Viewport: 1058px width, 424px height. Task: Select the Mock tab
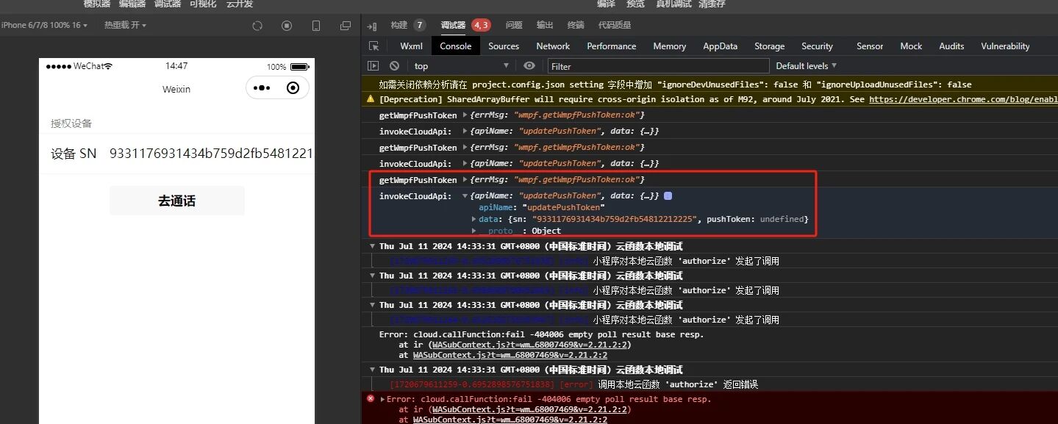(911, 46)
